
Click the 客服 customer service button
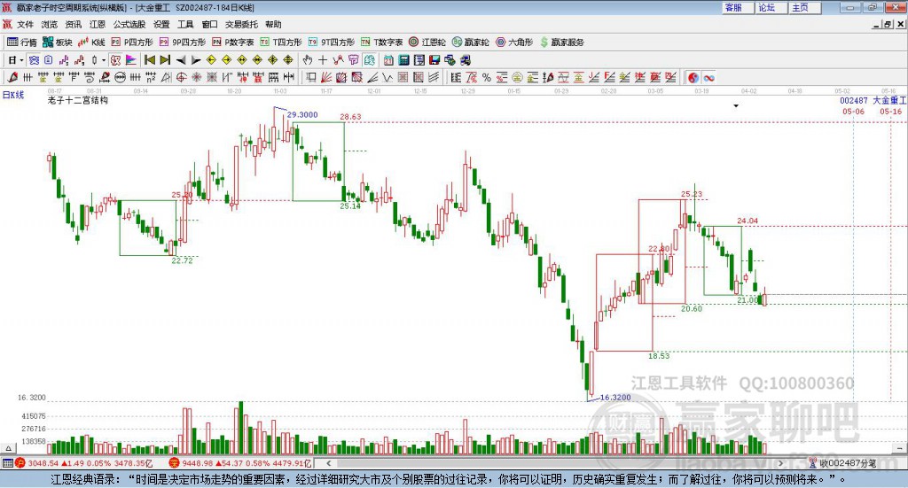pyautogui.click(x=733, y=7)
